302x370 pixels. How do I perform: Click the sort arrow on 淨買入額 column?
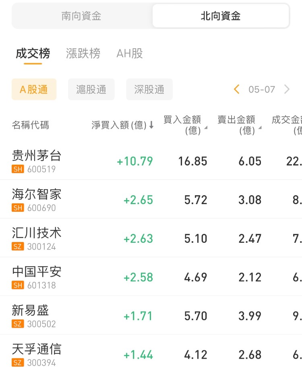(x=151, y=125)
